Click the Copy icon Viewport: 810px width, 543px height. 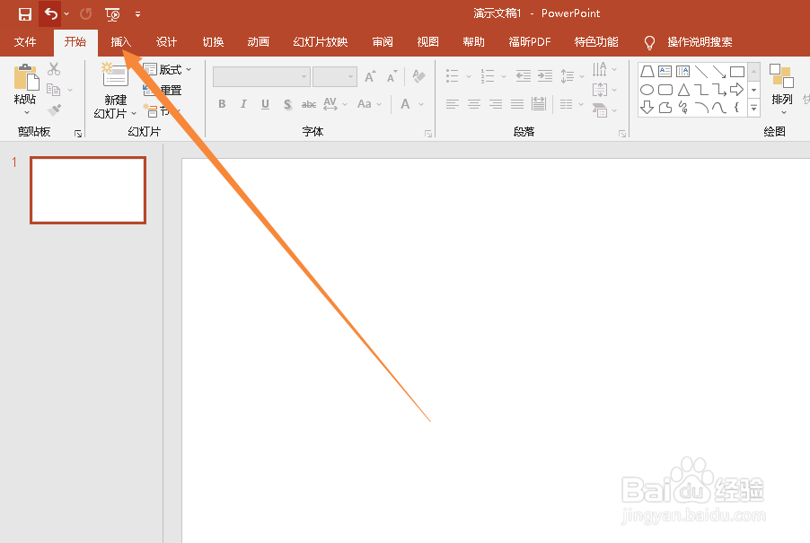pyautogui.click(x=53, y=89)
